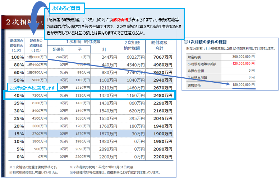Image resolution: width=280 pixels, height=179 pixels.
Task: Click the 15% highlighted row label
Action: click(x=19, y=134)
